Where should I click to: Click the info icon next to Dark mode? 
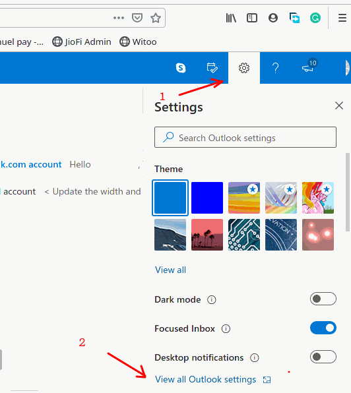click(x=212, y=300)
